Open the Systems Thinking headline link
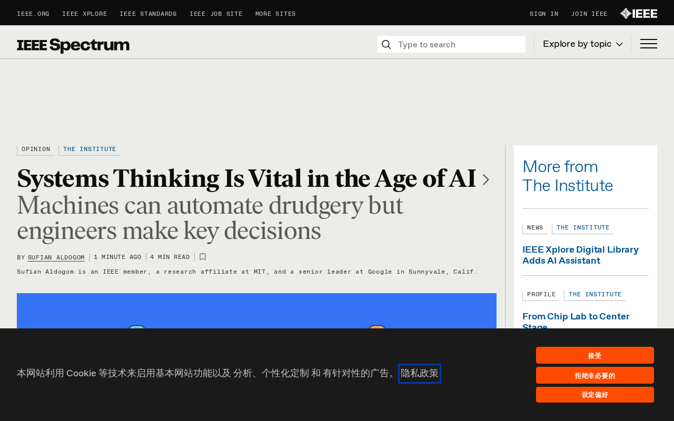This screenshot has height=421, width=674. click(x=246, y=179)
